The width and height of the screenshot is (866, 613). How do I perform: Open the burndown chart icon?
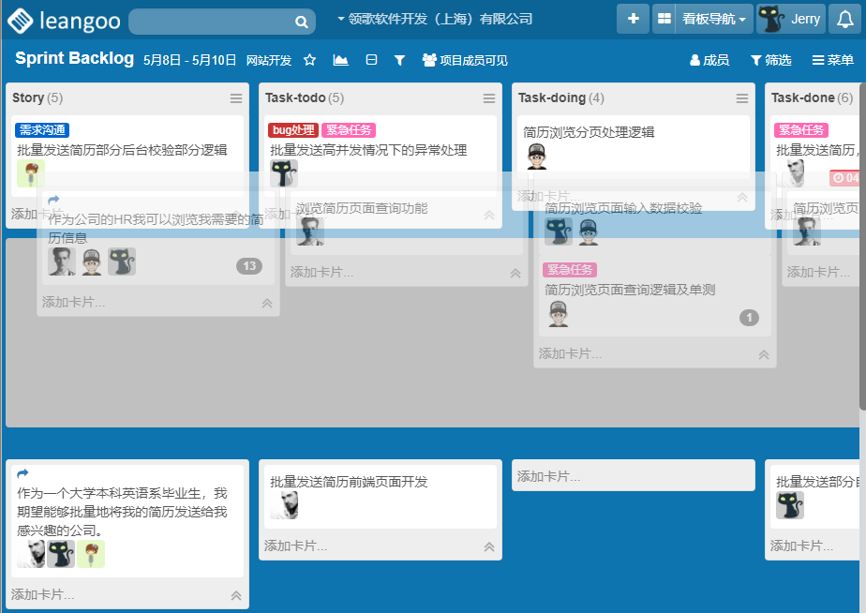pos(340,60)
